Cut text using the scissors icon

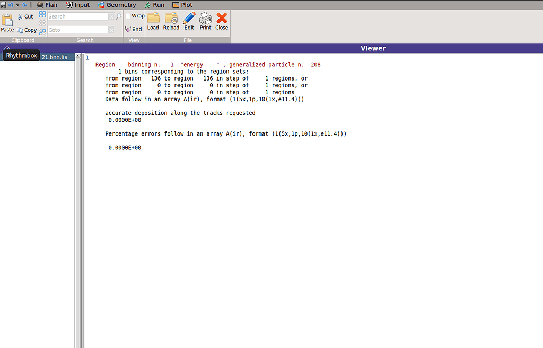pos(19,16)
